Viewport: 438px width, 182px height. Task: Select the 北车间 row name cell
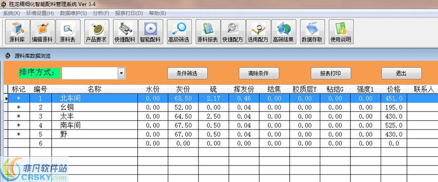tap(94, 98)
